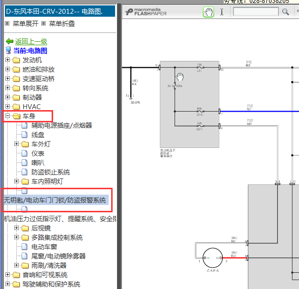
Task: Click the 返回上一级 back link
Action: (31, 41)
